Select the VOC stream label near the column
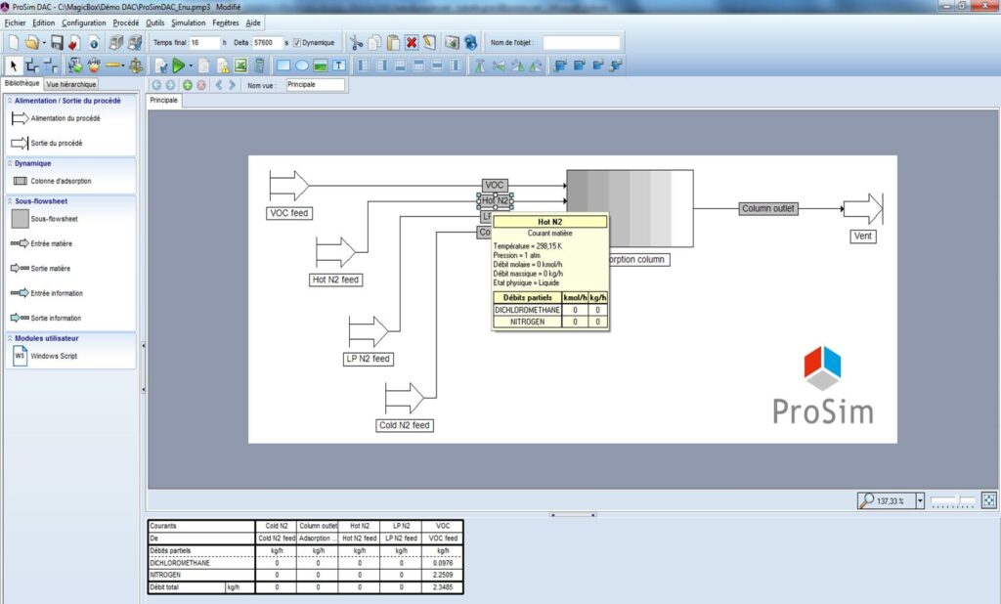Viewport: 1001px width, 604px height. 495,185
